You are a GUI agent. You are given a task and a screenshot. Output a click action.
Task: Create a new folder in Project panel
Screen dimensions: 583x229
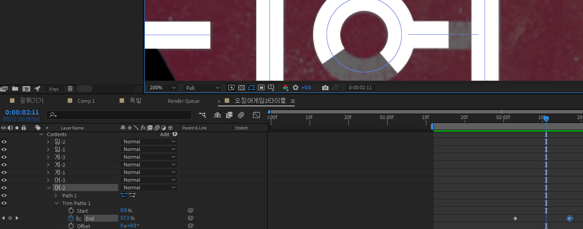tap(15, 88)
